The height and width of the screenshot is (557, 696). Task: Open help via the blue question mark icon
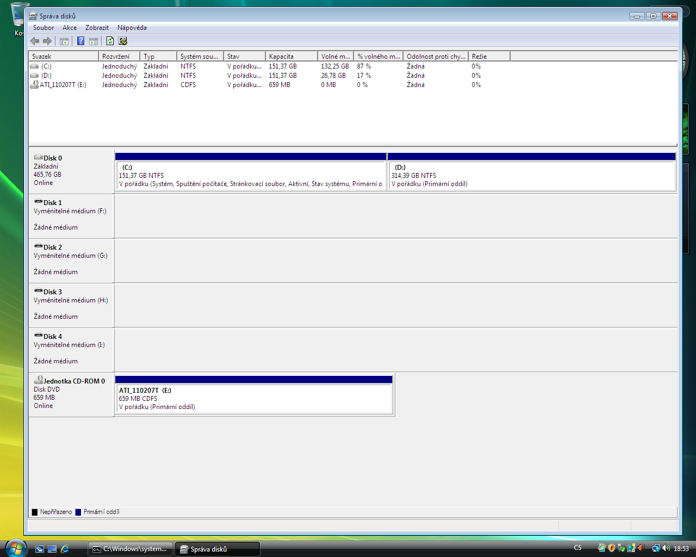click(80, 41)
